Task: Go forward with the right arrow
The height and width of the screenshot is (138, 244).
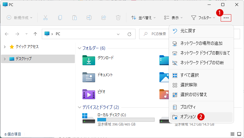Action: pyautogui.click(x=17, y=34)
